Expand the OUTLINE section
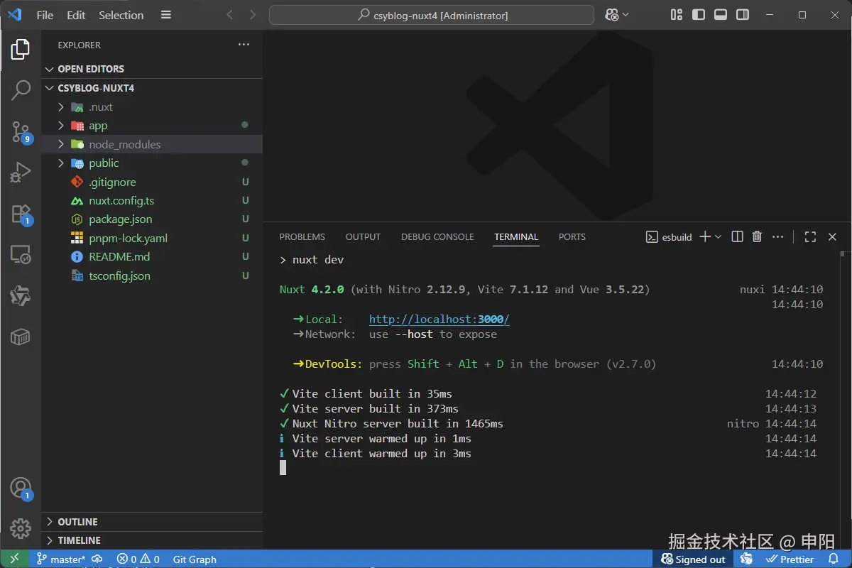The width and height of the screenshot is (852, 568). 77,522
